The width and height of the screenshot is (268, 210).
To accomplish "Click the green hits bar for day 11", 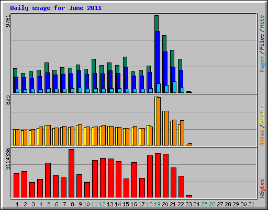I will click(94, 66).
